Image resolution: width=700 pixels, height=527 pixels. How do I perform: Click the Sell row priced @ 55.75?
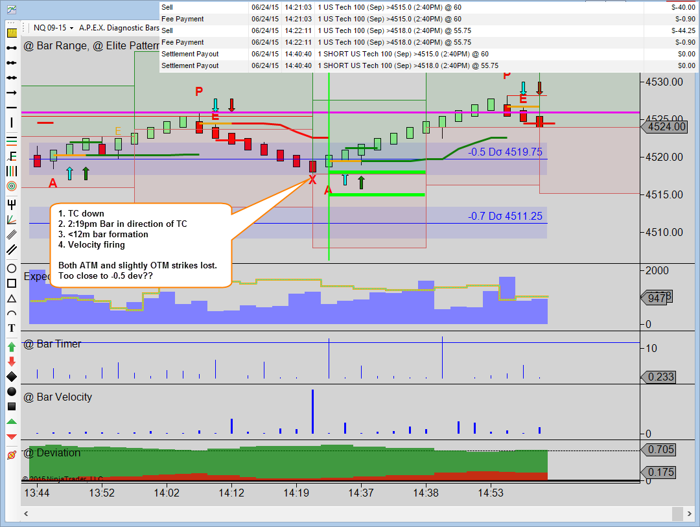[x=428, y=30]
